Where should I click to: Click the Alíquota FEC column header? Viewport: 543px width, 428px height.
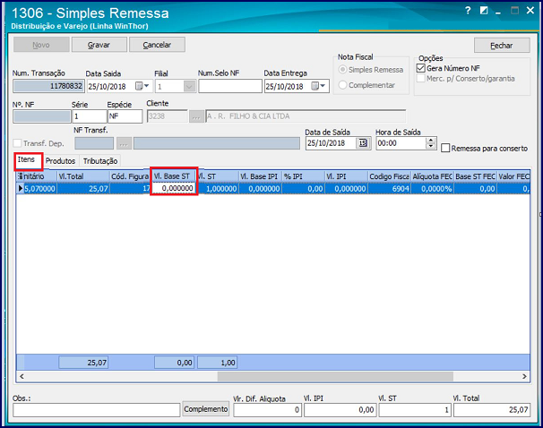(432, 176)
